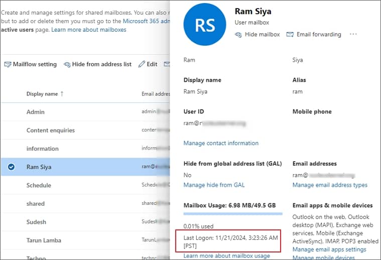Select the Tarun Lamba mailbox row
381x260 pixels.
pyautogui.click(x=85, y=240)
